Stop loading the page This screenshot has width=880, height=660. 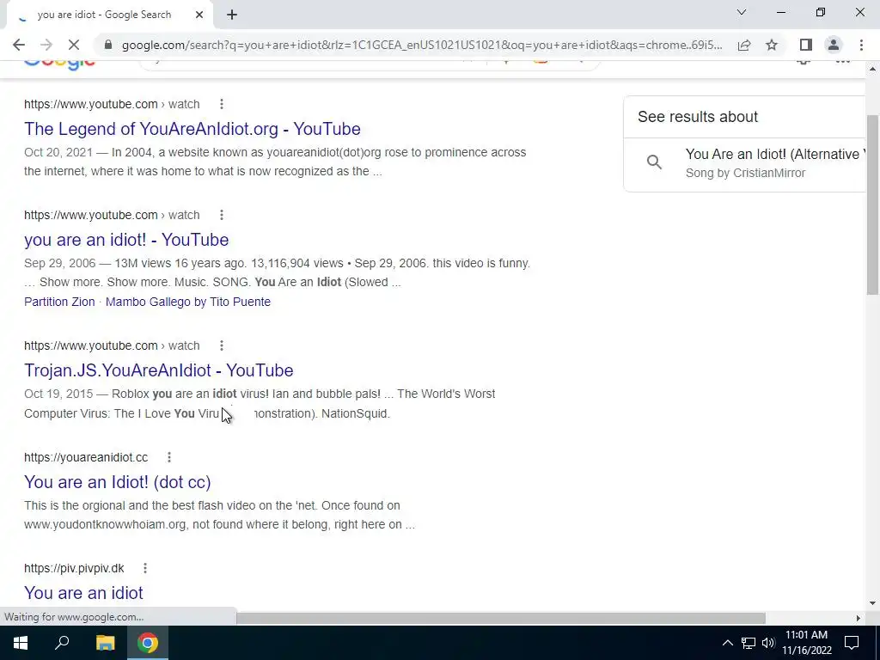[x=74, y=45]
